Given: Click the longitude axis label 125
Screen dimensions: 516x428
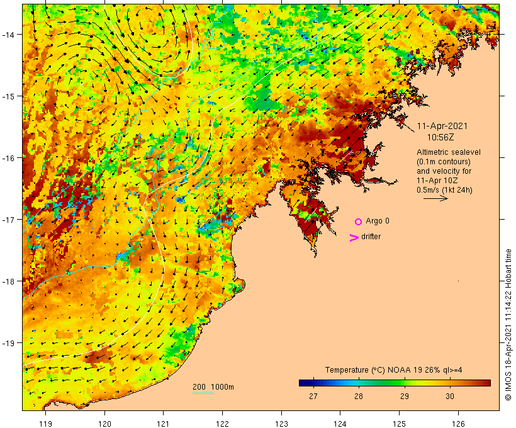Looking at the screenshot, I should pos(399,424).
